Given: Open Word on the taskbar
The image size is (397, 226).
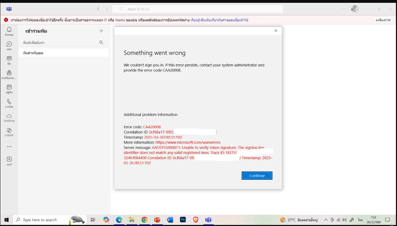Looking at the screenshot, I should [x=170, y=220].
